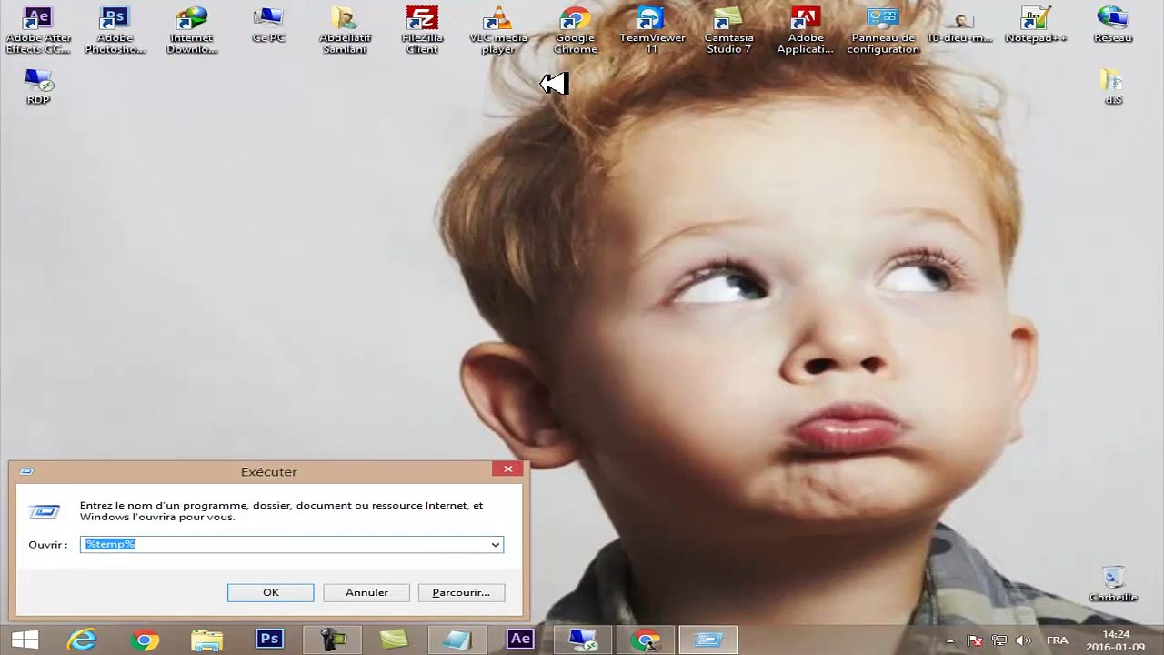Click the Annuler button
The width and height of the screenshot is (1164, 655).
point(366,593)
